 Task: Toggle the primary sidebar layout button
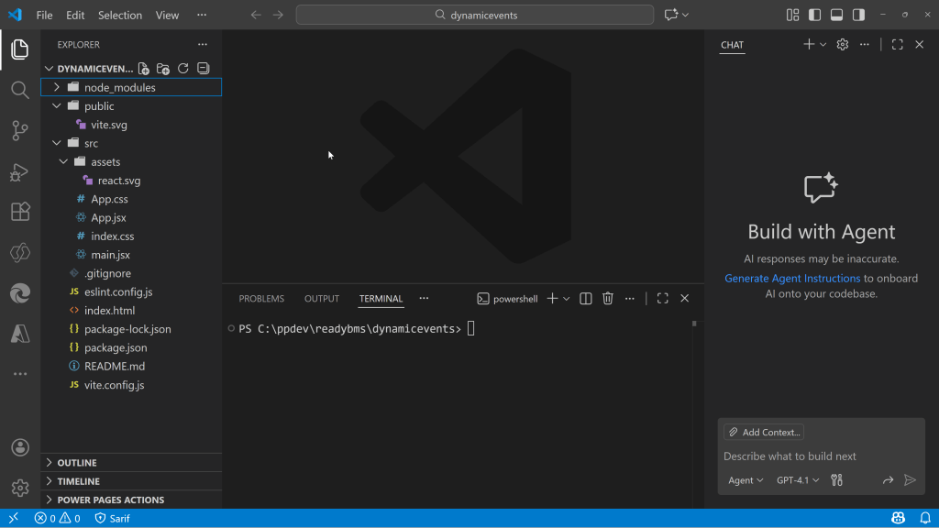click(815, 15)
